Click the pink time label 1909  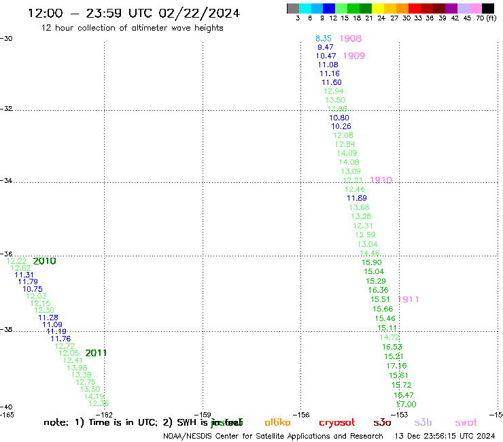[354, 56]
